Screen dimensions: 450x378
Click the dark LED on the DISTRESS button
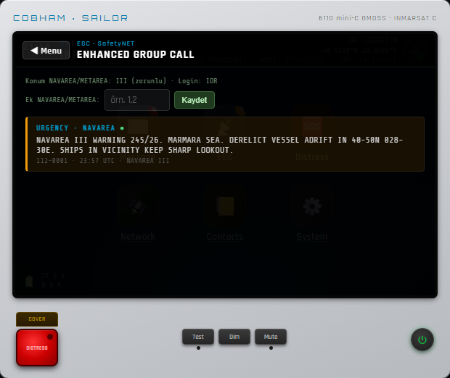[x=50, y=337]
